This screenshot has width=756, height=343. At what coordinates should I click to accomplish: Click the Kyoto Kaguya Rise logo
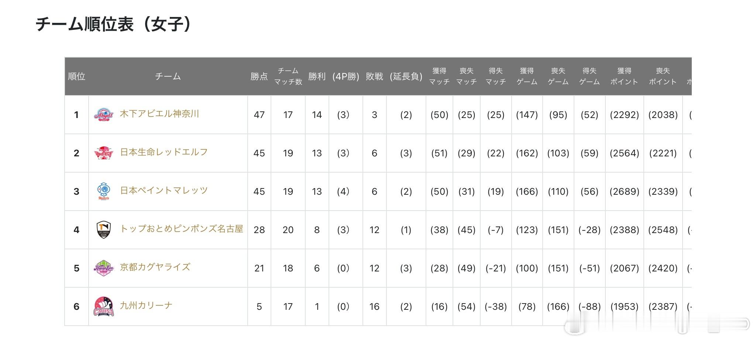click(x=104, y=268)
